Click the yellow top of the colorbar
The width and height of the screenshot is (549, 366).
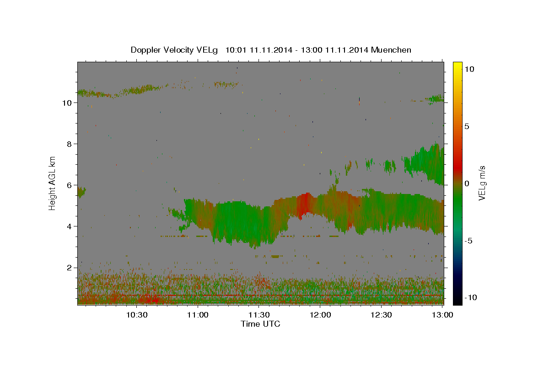pyautogui.click(x=457, y=65)
